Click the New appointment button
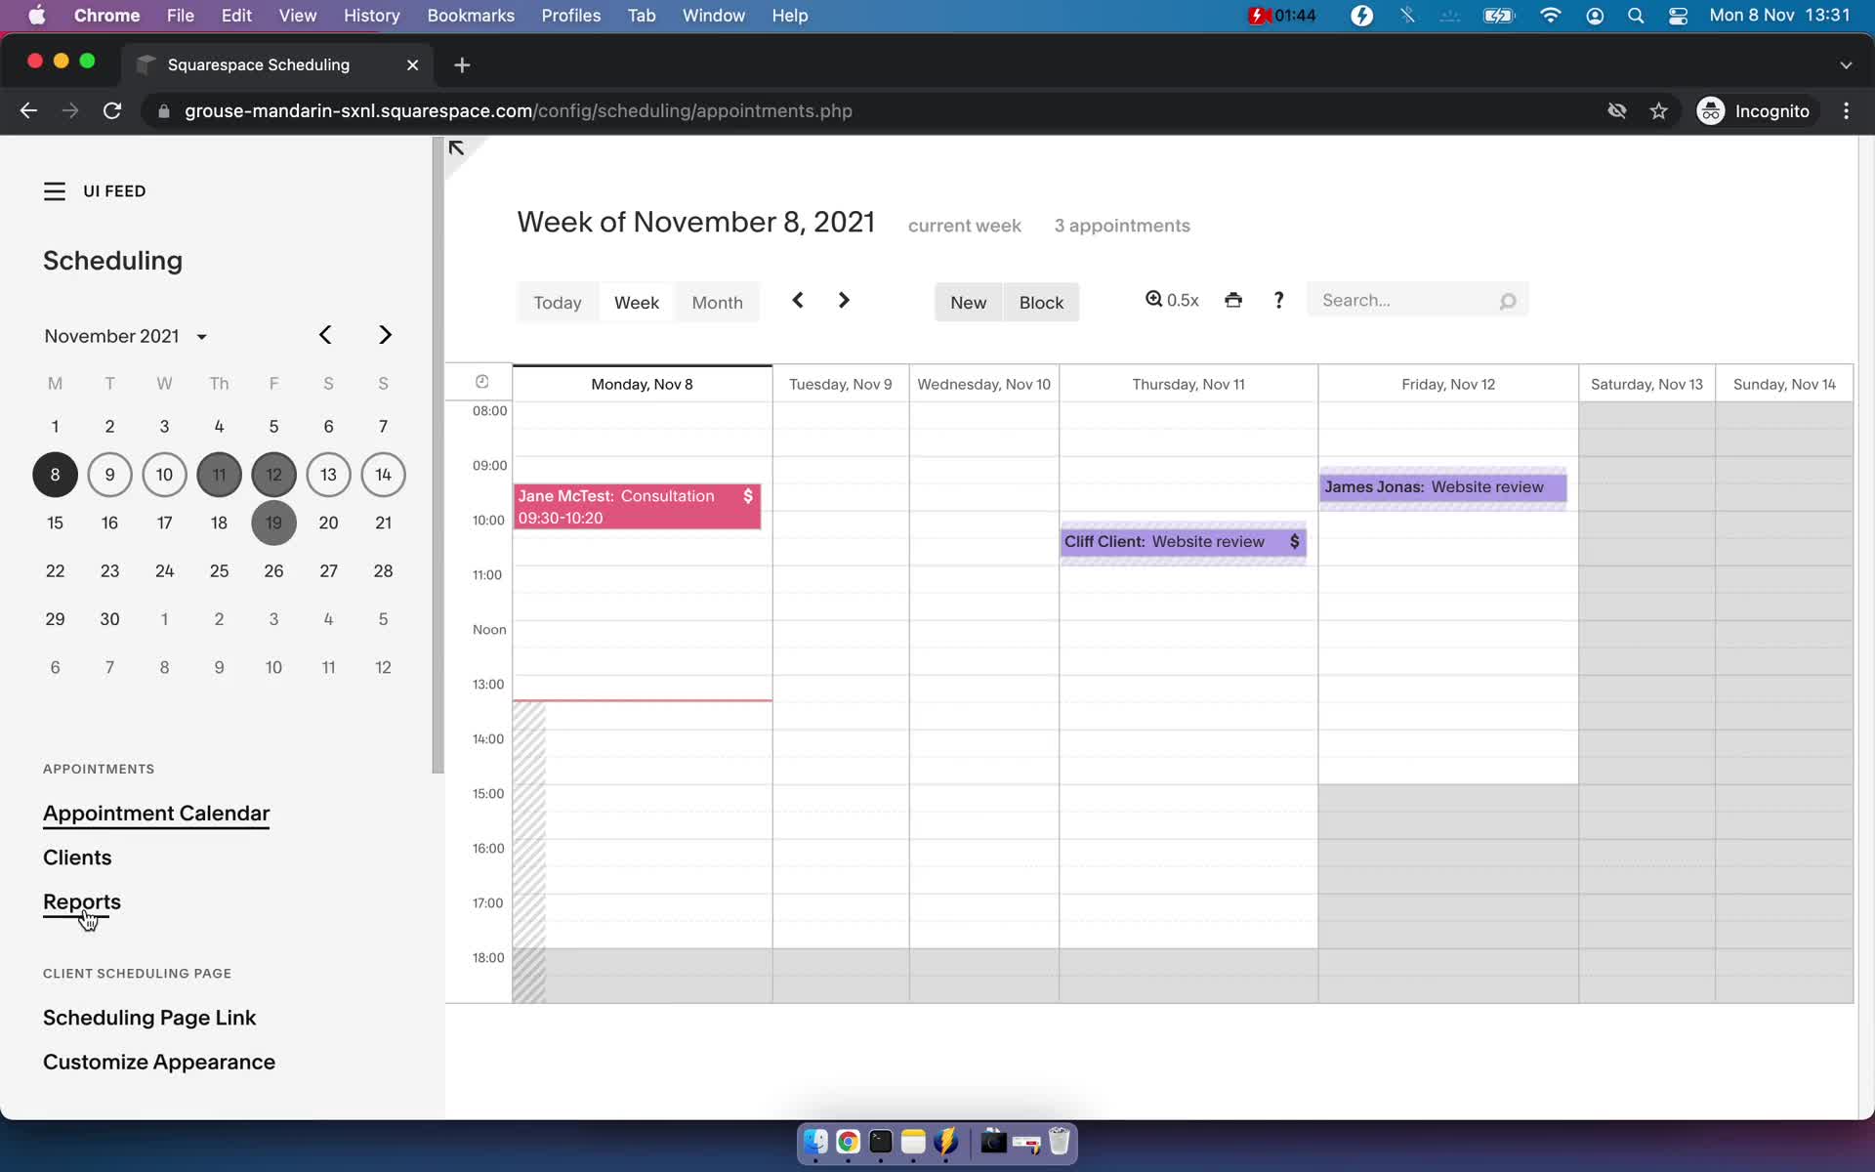The height and width of the screenshot is (1172, 1875). point(968,301)
